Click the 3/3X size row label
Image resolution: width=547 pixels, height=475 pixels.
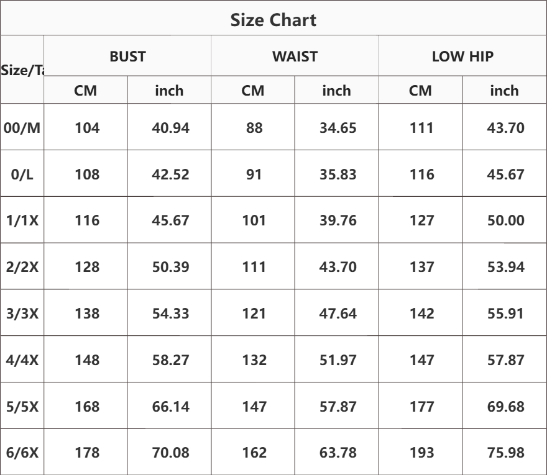[22, 314]
